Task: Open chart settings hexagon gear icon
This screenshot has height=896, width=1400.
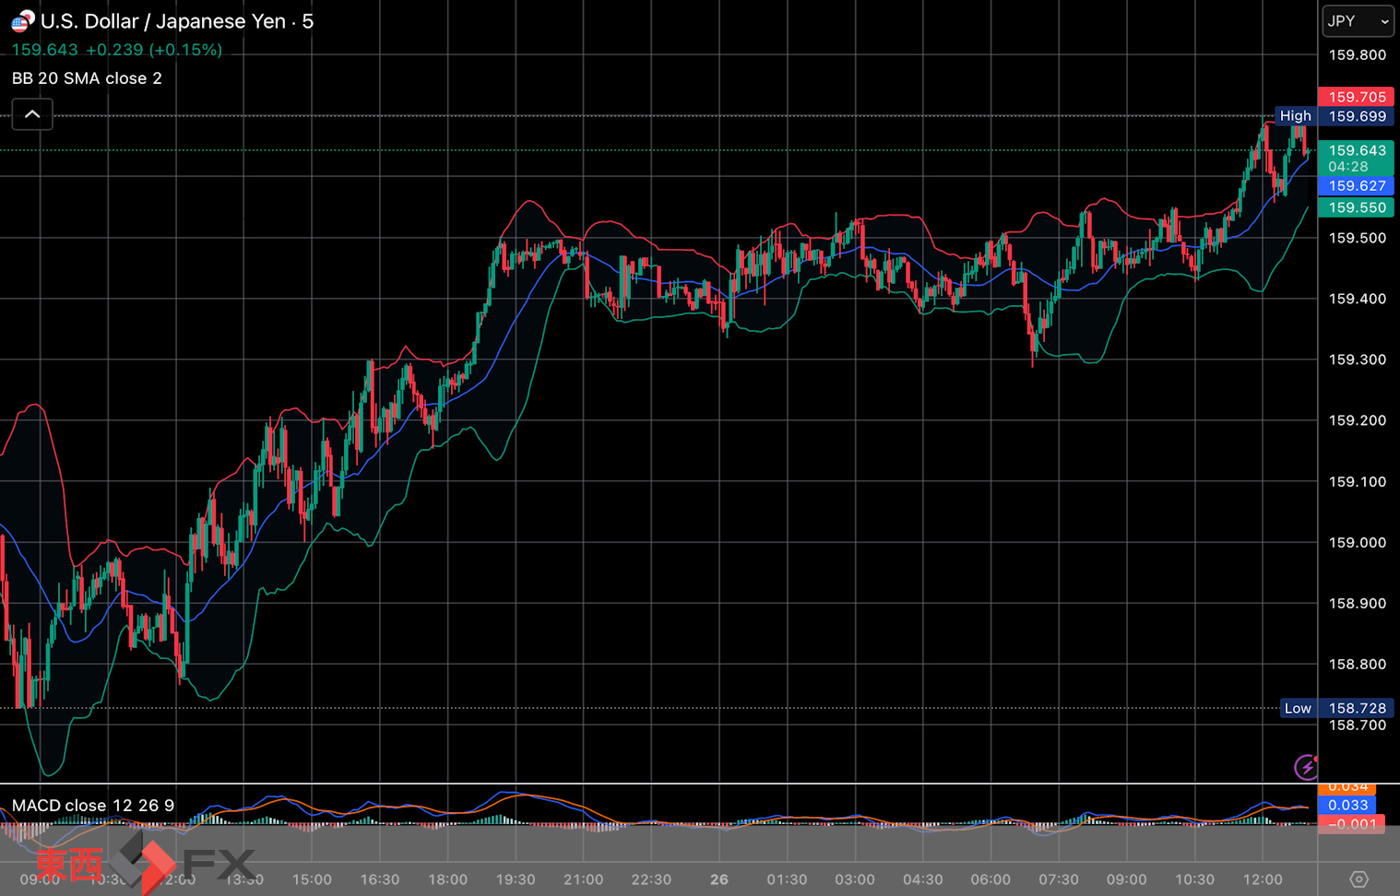Action: (x=1358, y=878)
